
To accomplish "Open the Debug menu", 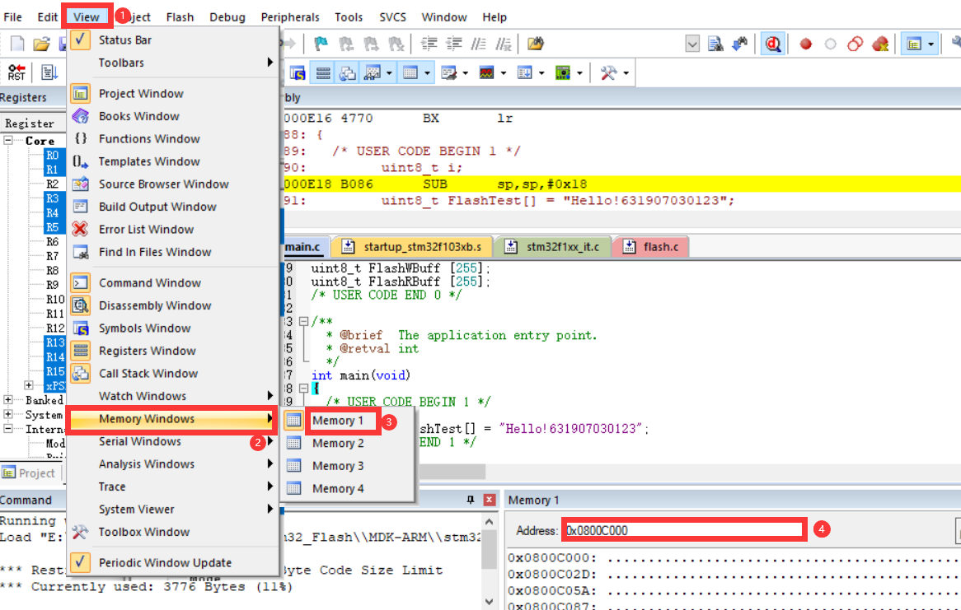I will (227, 17).
